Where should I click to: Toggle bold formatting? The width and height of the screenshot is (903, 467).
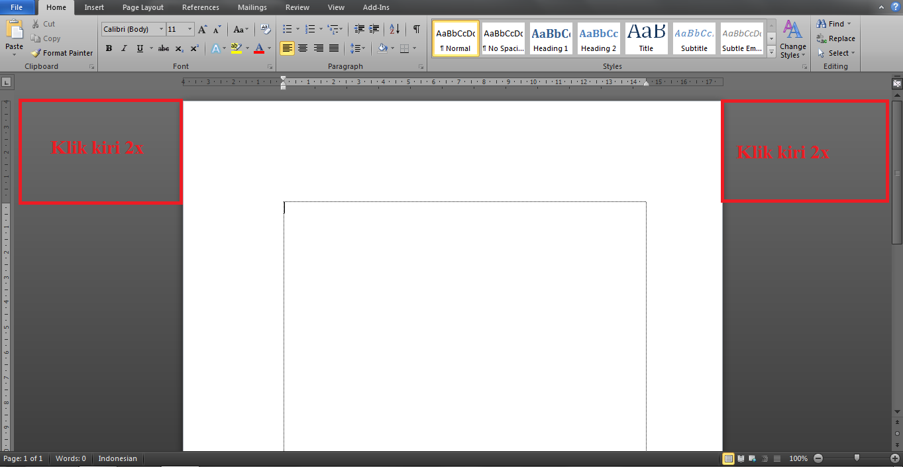point(109,48)
